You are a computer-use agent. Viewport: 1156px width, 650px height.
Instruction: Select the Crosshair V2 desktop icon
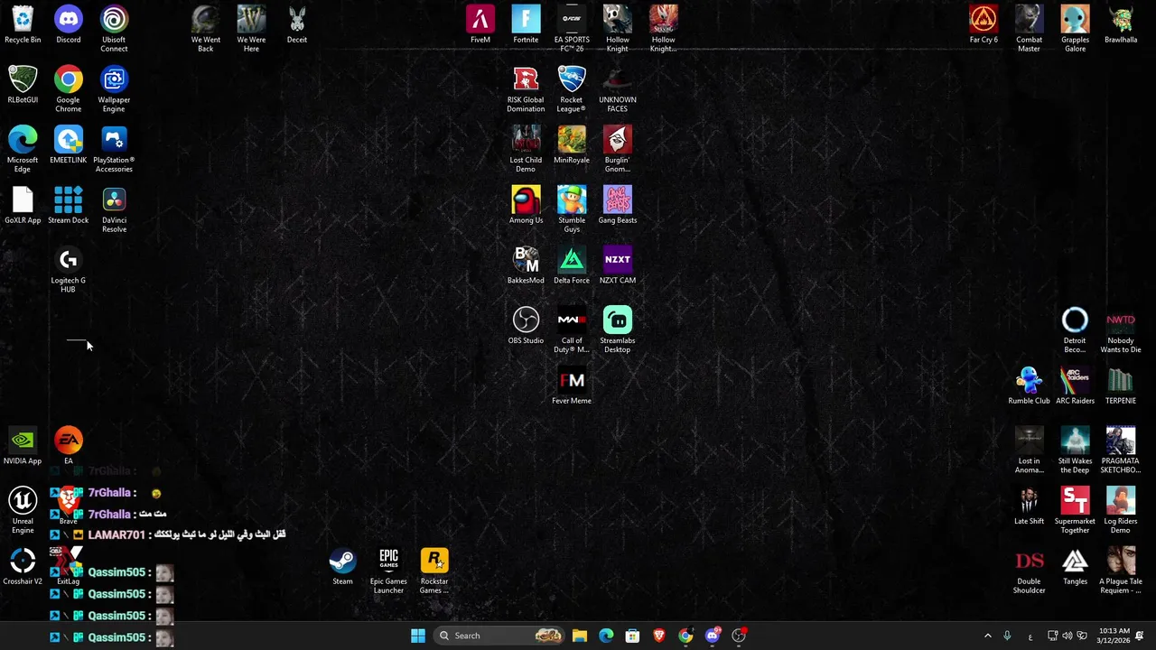click(x=23, y=567)
